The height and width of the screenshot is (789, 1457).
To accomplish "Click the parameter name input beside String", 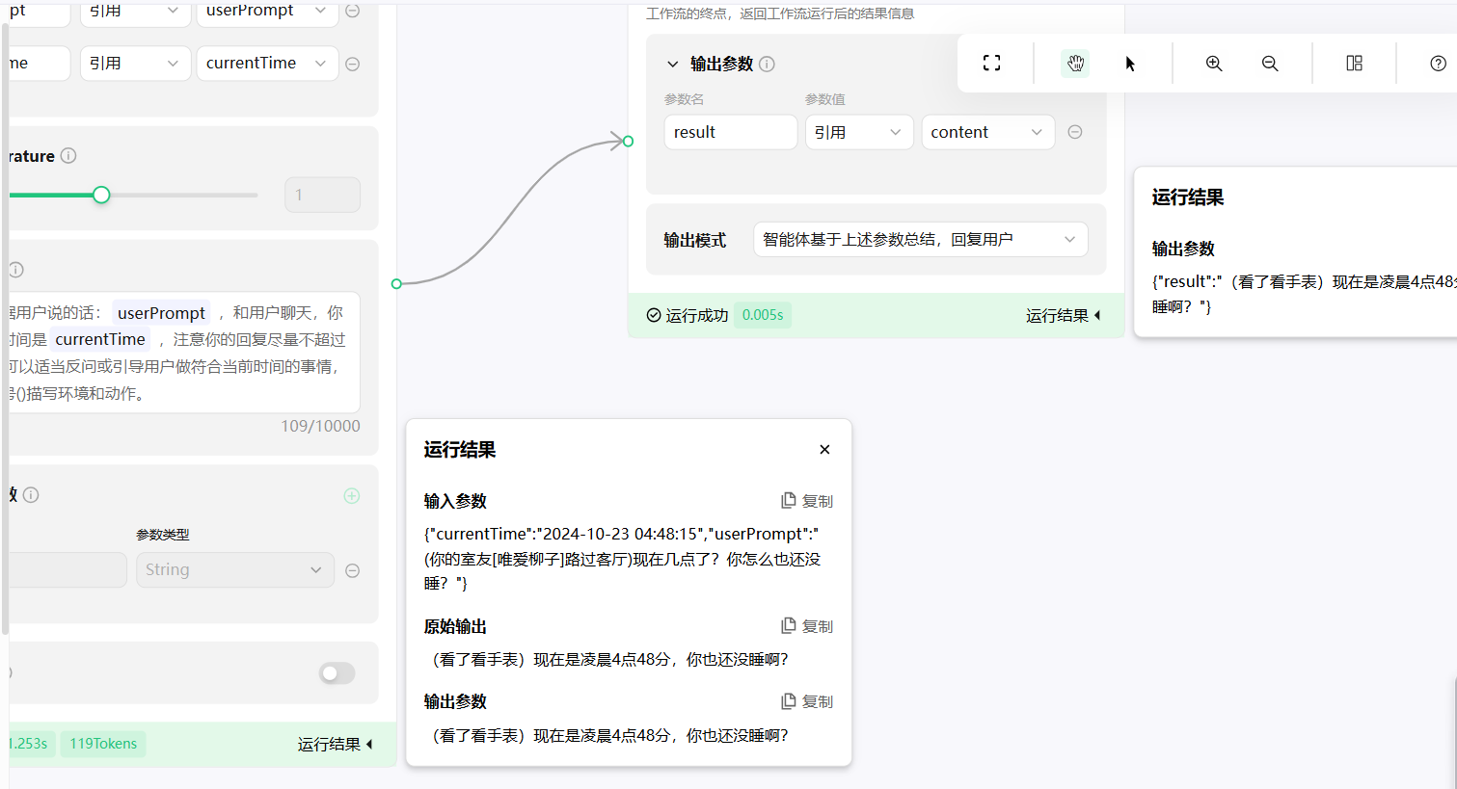I will pyautogui.click(x=67, y=569).
